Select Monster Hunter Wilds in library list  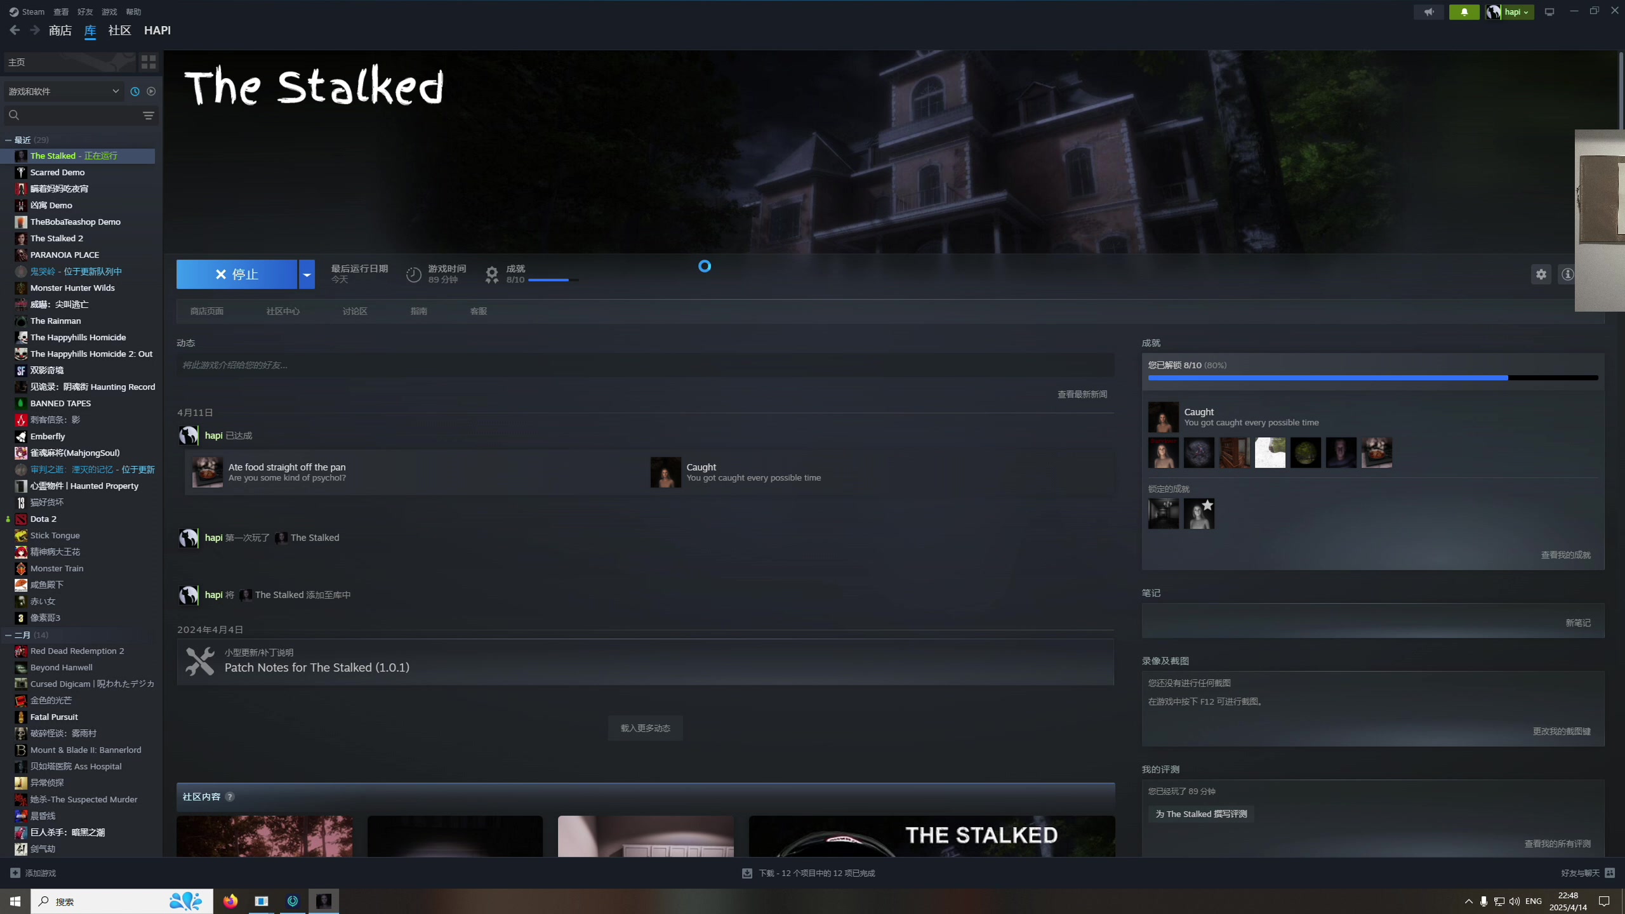(72, 288)
